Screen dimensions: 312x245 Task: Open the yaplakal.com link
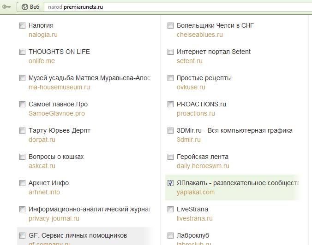coord(196,192)
